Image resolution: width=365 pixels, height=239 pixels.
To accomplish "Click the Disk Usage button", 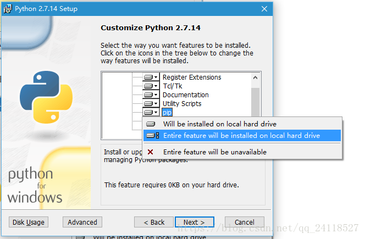I will [29, 222].
